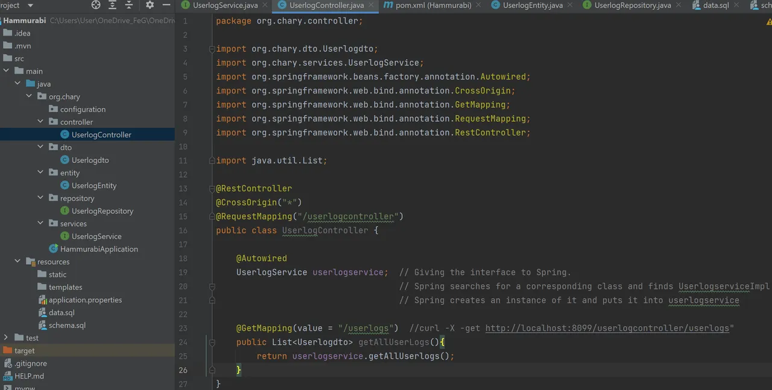The width and height of the screenshot is (772, 390).
Task: Click the yellow warning indicator in the editor corner
Action: [769, 21]
